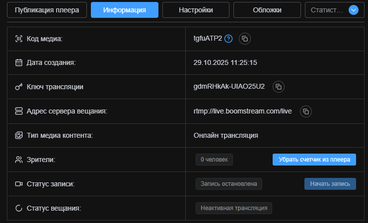Click the media icon beside Тип медиа контента

point(19,135)
